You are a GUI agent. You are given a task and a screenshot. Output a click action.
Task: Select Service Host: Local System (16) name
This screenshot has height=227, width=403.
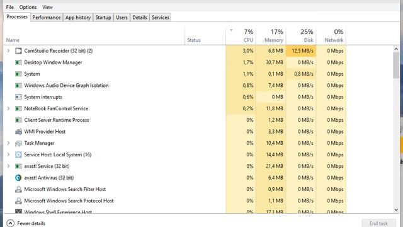(58, 154)
